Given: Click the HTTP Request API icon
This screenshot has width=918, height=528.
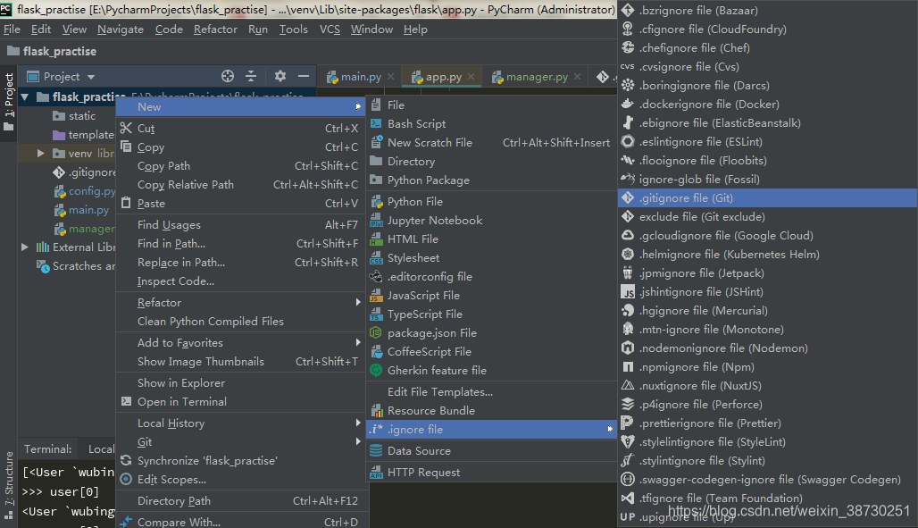Looking at the screenshot, I should point(377,473).
